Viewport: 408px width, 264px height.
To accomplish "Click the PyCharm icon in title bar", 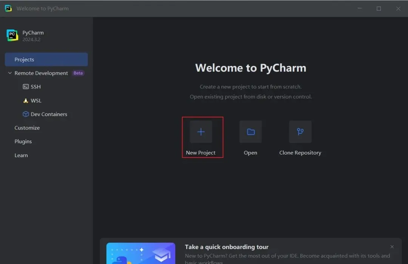I will tap(8, 8).
